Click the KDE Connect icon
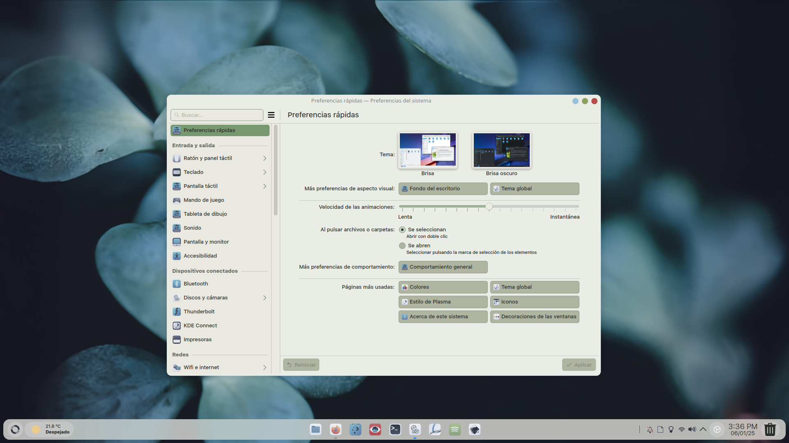Image resolution: width=789 pixels, height=443 pixels. [177, 326]
